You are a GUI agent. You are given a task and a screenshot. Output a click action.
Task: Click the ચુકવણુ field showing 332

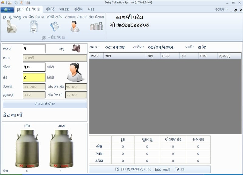tap(34, 95)
